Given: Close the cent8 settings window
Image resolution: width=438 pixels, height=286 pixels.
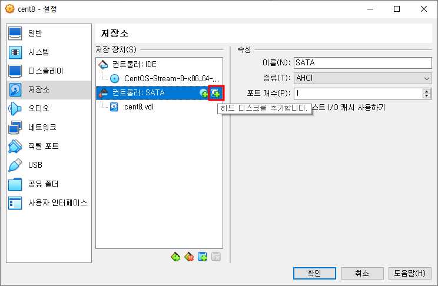Looking at the screenshot, I should [x=423, y=9].
